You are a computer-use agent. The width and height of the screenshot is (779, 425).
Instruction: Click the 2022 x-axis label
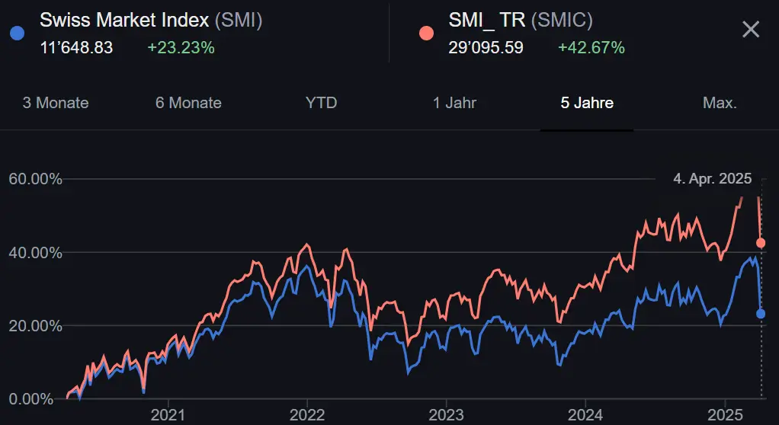tap(307, 414)
